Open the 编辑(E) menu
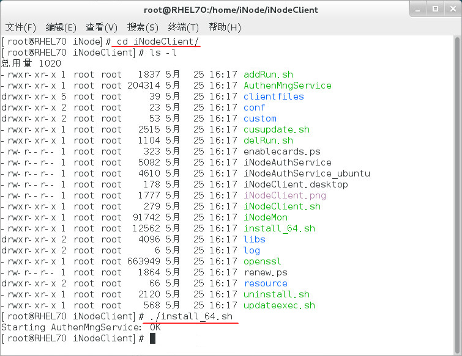462x356 pixels. 61,27
